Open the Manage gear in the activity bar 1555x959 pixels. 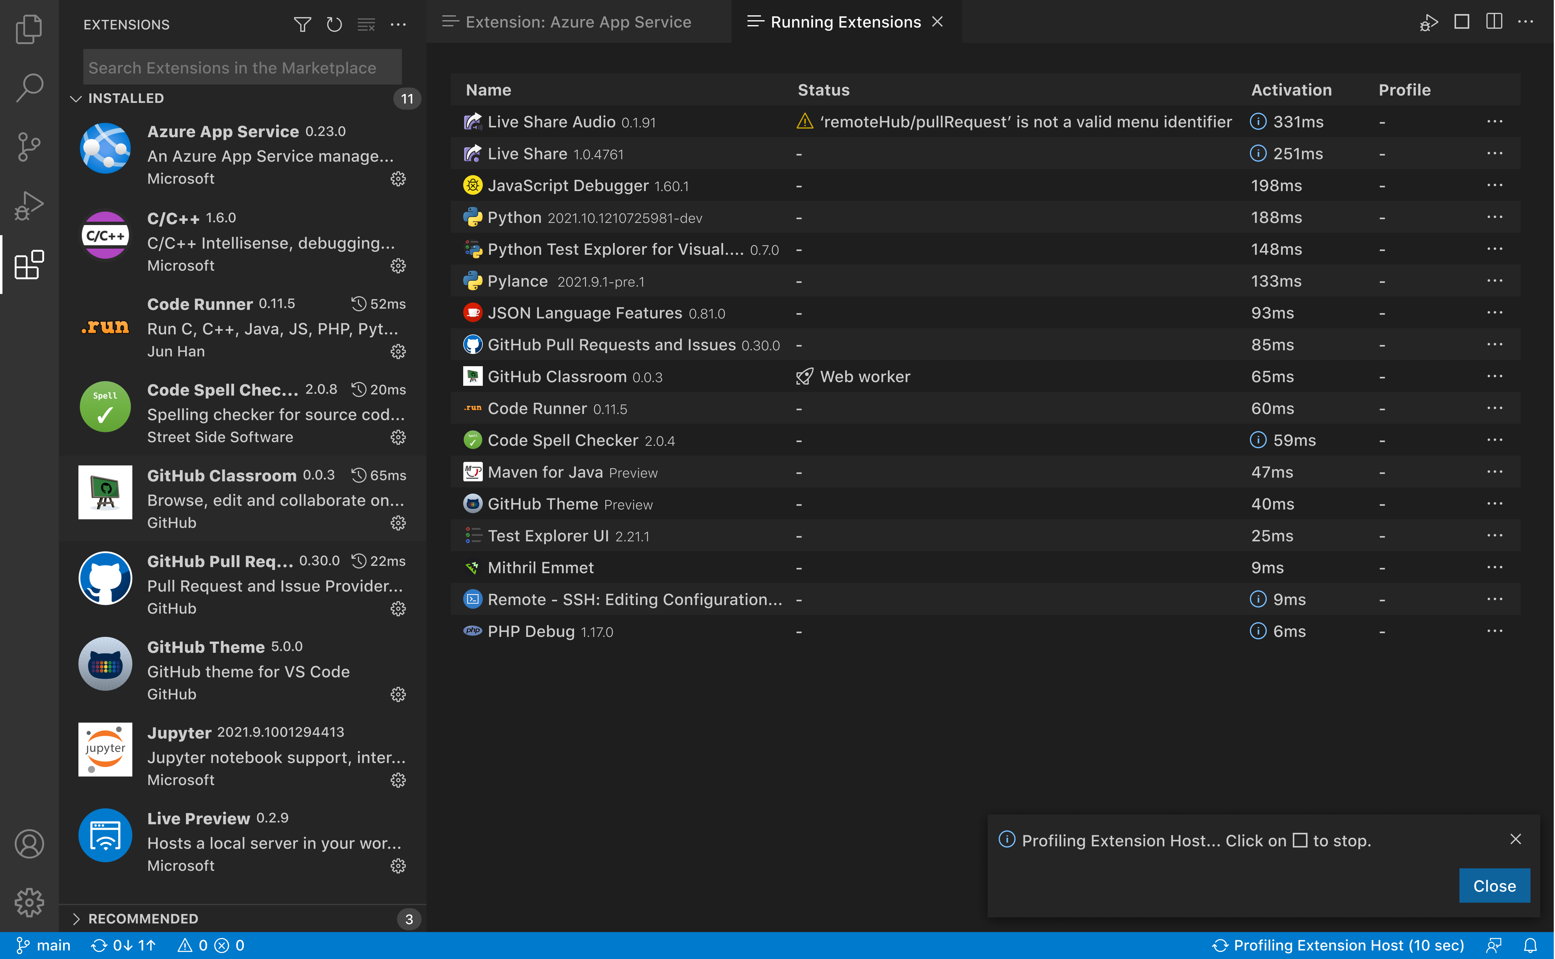click(x=28, y=903)
